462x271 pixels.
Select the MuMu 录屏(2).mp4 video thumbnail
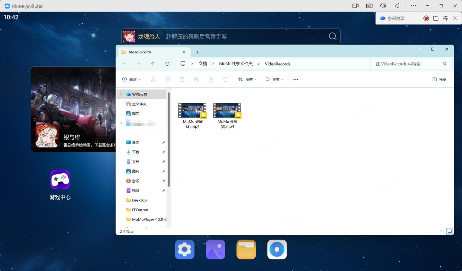(192, 111)
